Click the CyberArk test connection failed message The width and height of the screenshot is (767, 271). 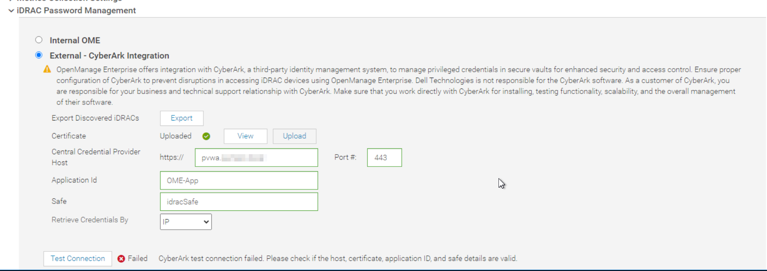338,259
